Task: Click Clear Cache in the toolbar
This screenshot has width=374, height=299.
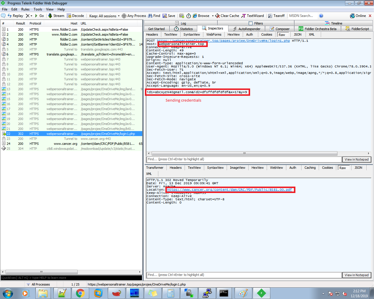Action: click(227, 16)
